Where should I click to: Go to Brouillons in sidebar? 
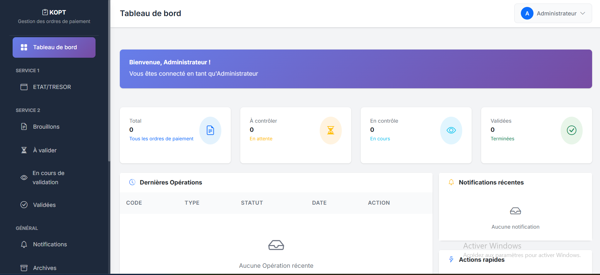46,127
